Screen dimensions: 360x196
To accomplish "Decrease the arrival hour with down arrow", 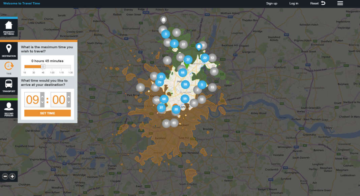I will pyautogui.click(x=42, y=102).
